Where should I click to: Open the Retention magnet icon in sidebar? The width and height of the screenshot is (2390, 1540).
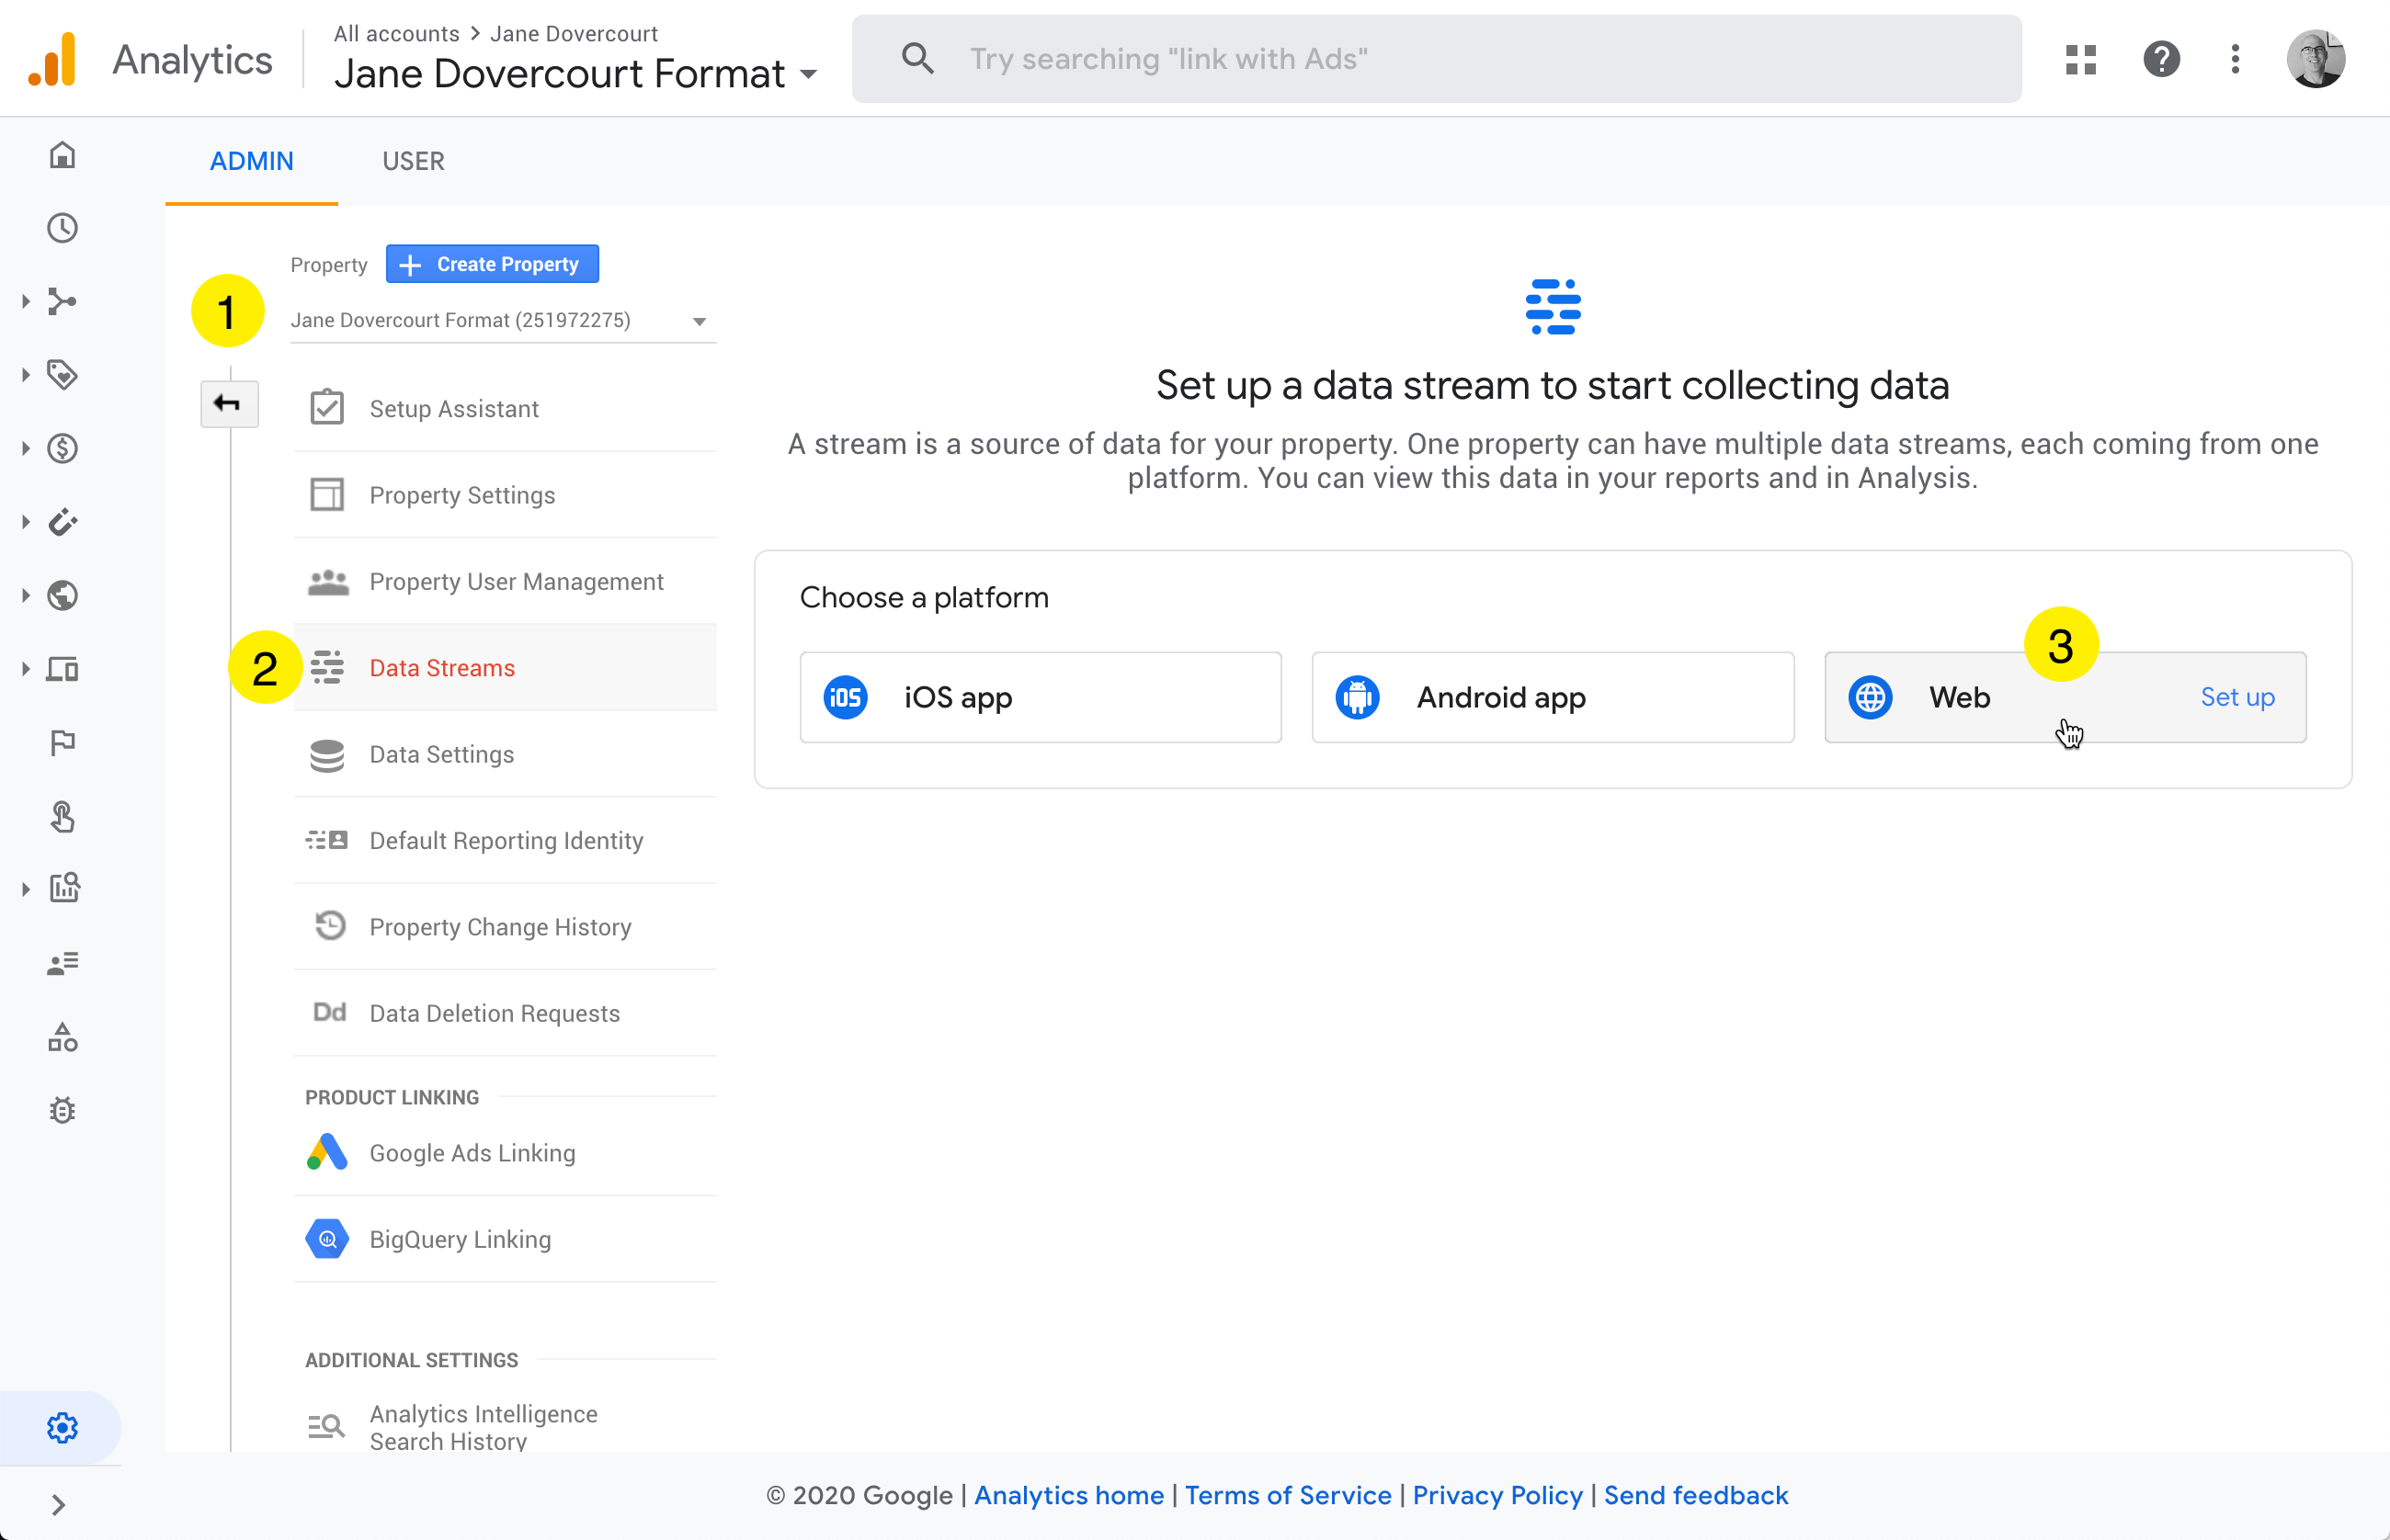[62, 522]
